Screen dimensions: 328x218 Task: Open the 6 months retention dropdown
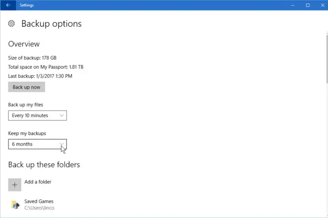(37, 144)
